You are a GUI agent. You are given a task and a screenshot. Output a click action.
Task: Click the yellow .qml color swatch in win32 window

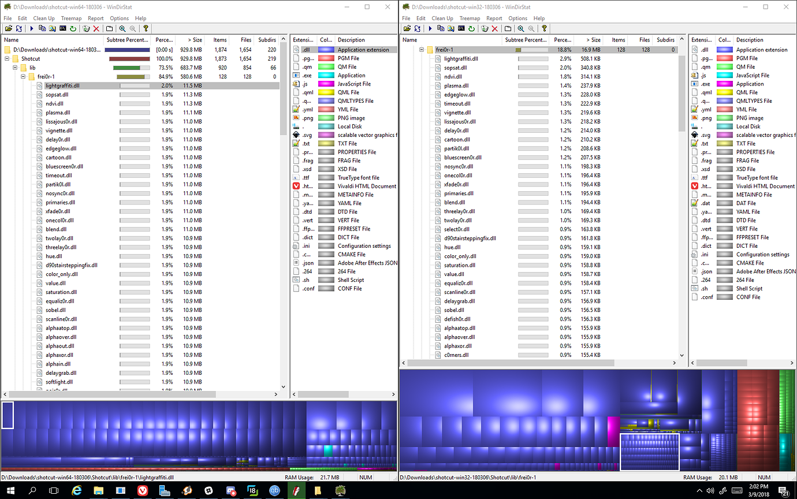(x=724, y=92)
